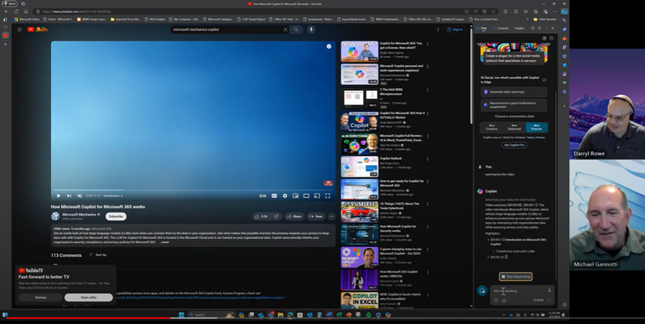
Task: Subscribe to Microsoft Mechanics channel
Action: click(x=116, y=216)
